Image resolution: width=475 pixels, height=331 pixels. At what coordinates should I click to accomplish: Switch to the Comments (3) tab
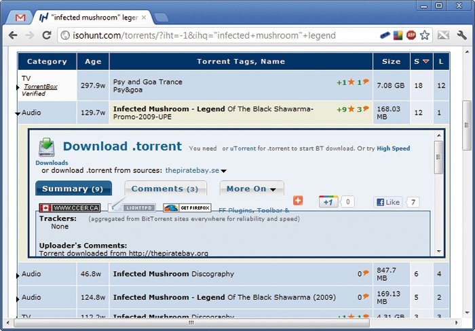click(166, 189)
